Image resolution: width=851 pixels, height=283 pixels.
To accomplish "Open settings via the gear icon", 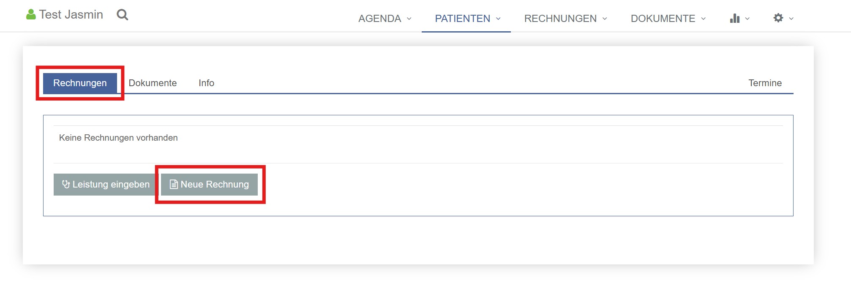I will pyautogui.click(x=778, y=18).
